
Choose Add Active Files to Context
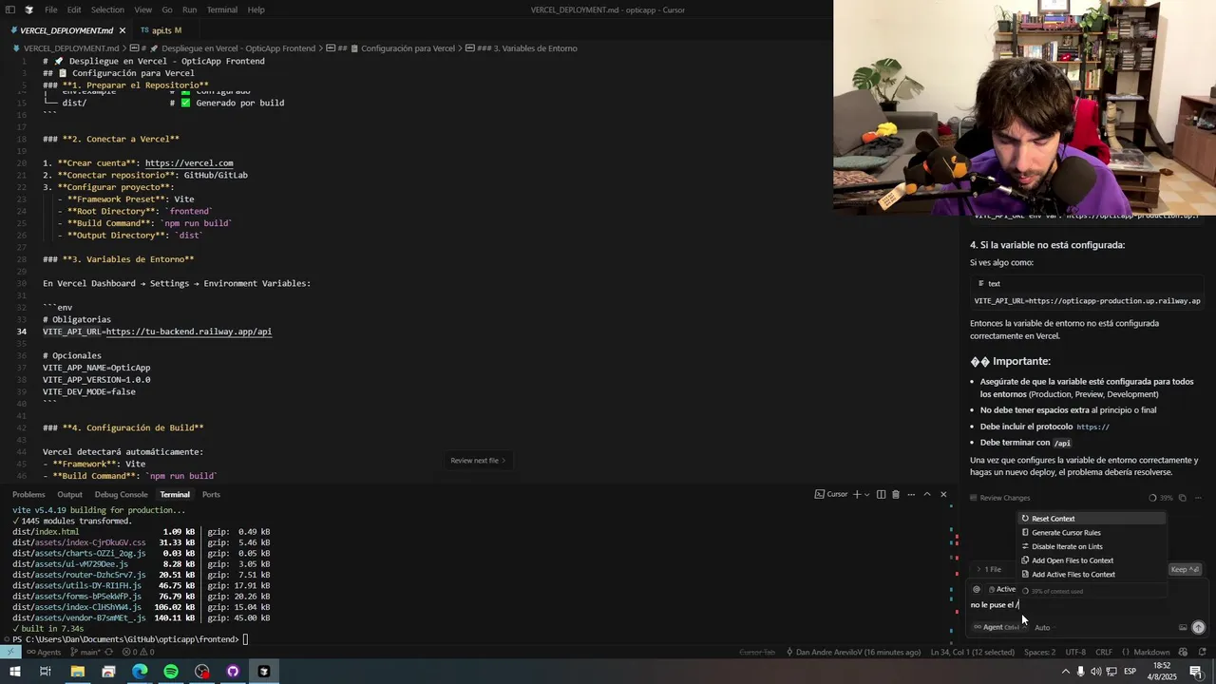click(x=1092, y=575)
